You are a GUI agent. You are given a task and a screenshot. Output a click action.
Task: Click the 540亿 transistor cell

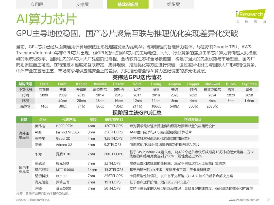(175, 106)
